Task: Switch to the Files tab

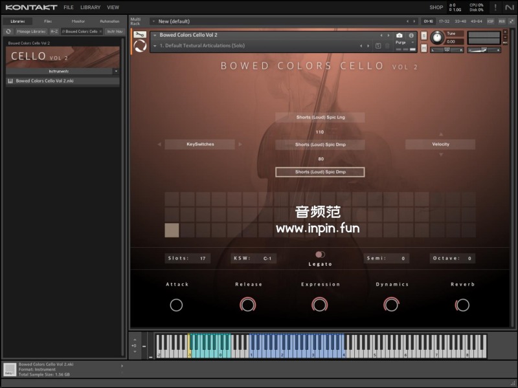Action: pyautogui.click(x=48, y=21)
